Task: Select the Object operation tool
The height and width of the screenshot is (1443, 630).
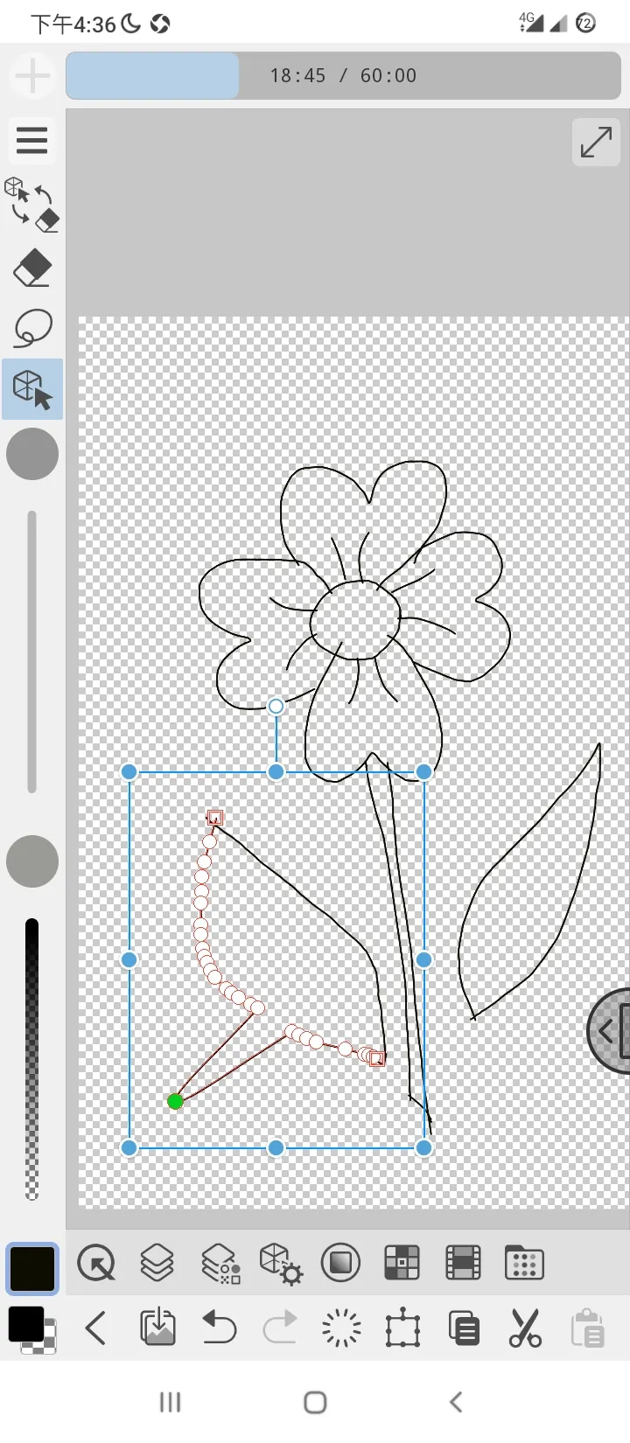Action: tap(32, 388)
